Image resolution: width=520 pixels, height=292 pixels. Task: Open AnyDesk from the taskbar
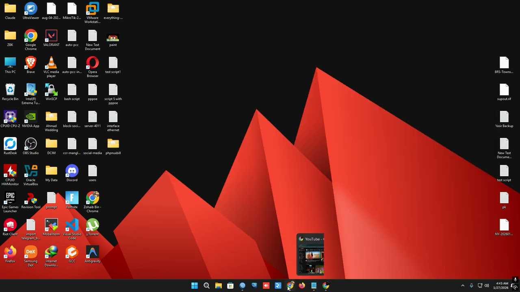tap(266, 286)
